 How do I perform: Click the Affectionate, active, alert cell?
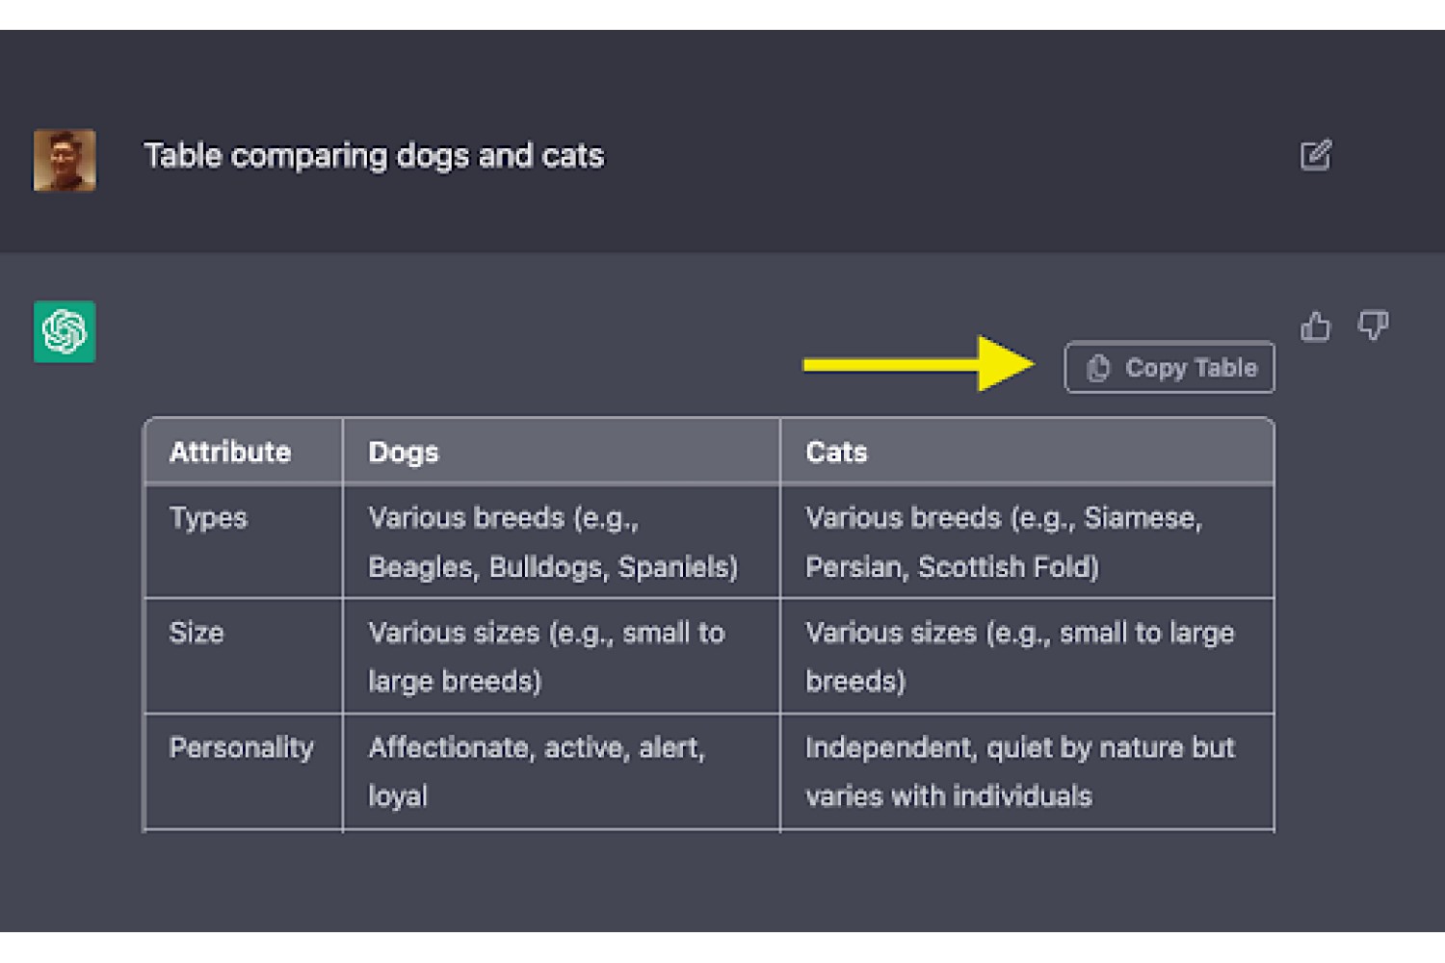(x=562, y=771)
